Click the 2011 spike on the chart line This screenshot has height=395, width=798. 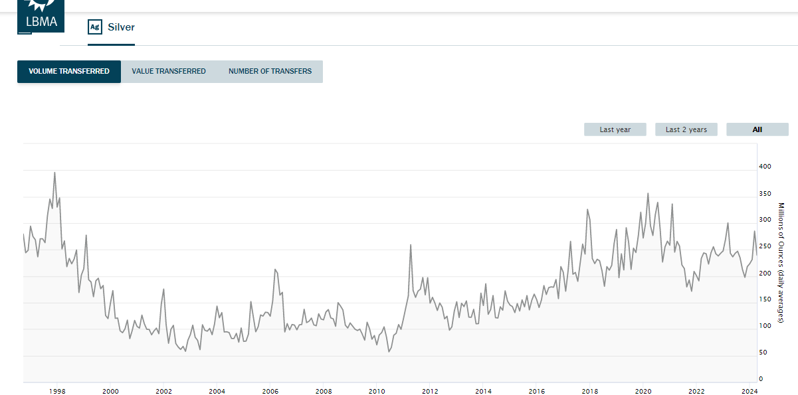click(x=411, y=245)
